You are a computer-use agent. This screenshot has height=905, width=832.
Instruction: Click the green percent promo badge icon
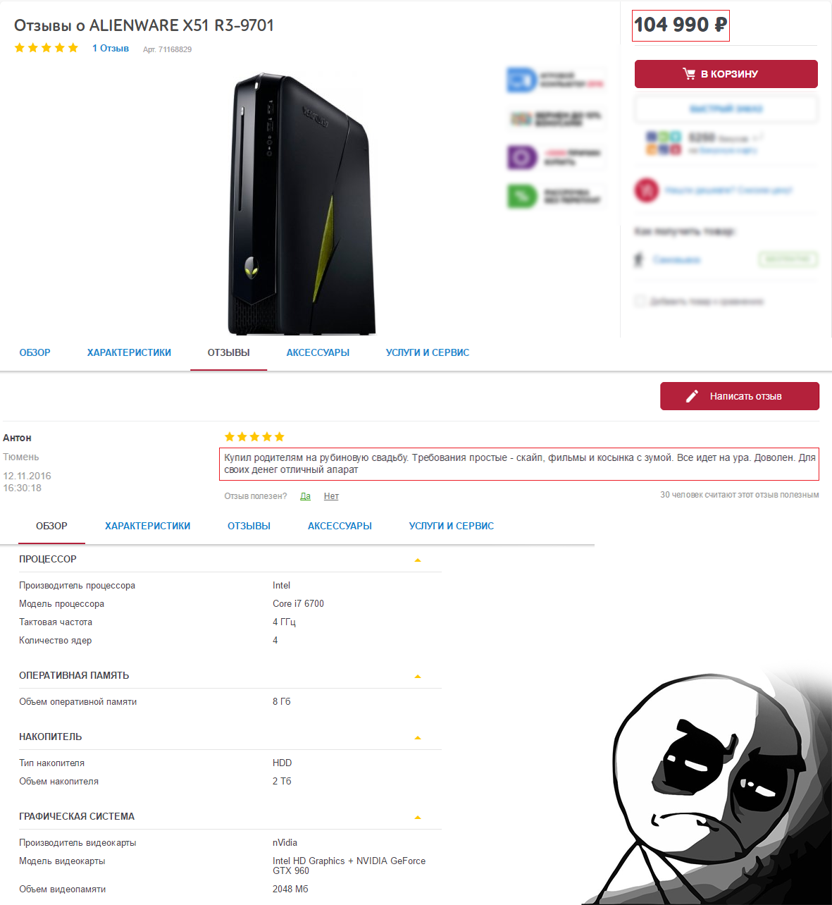coord(521,195)
